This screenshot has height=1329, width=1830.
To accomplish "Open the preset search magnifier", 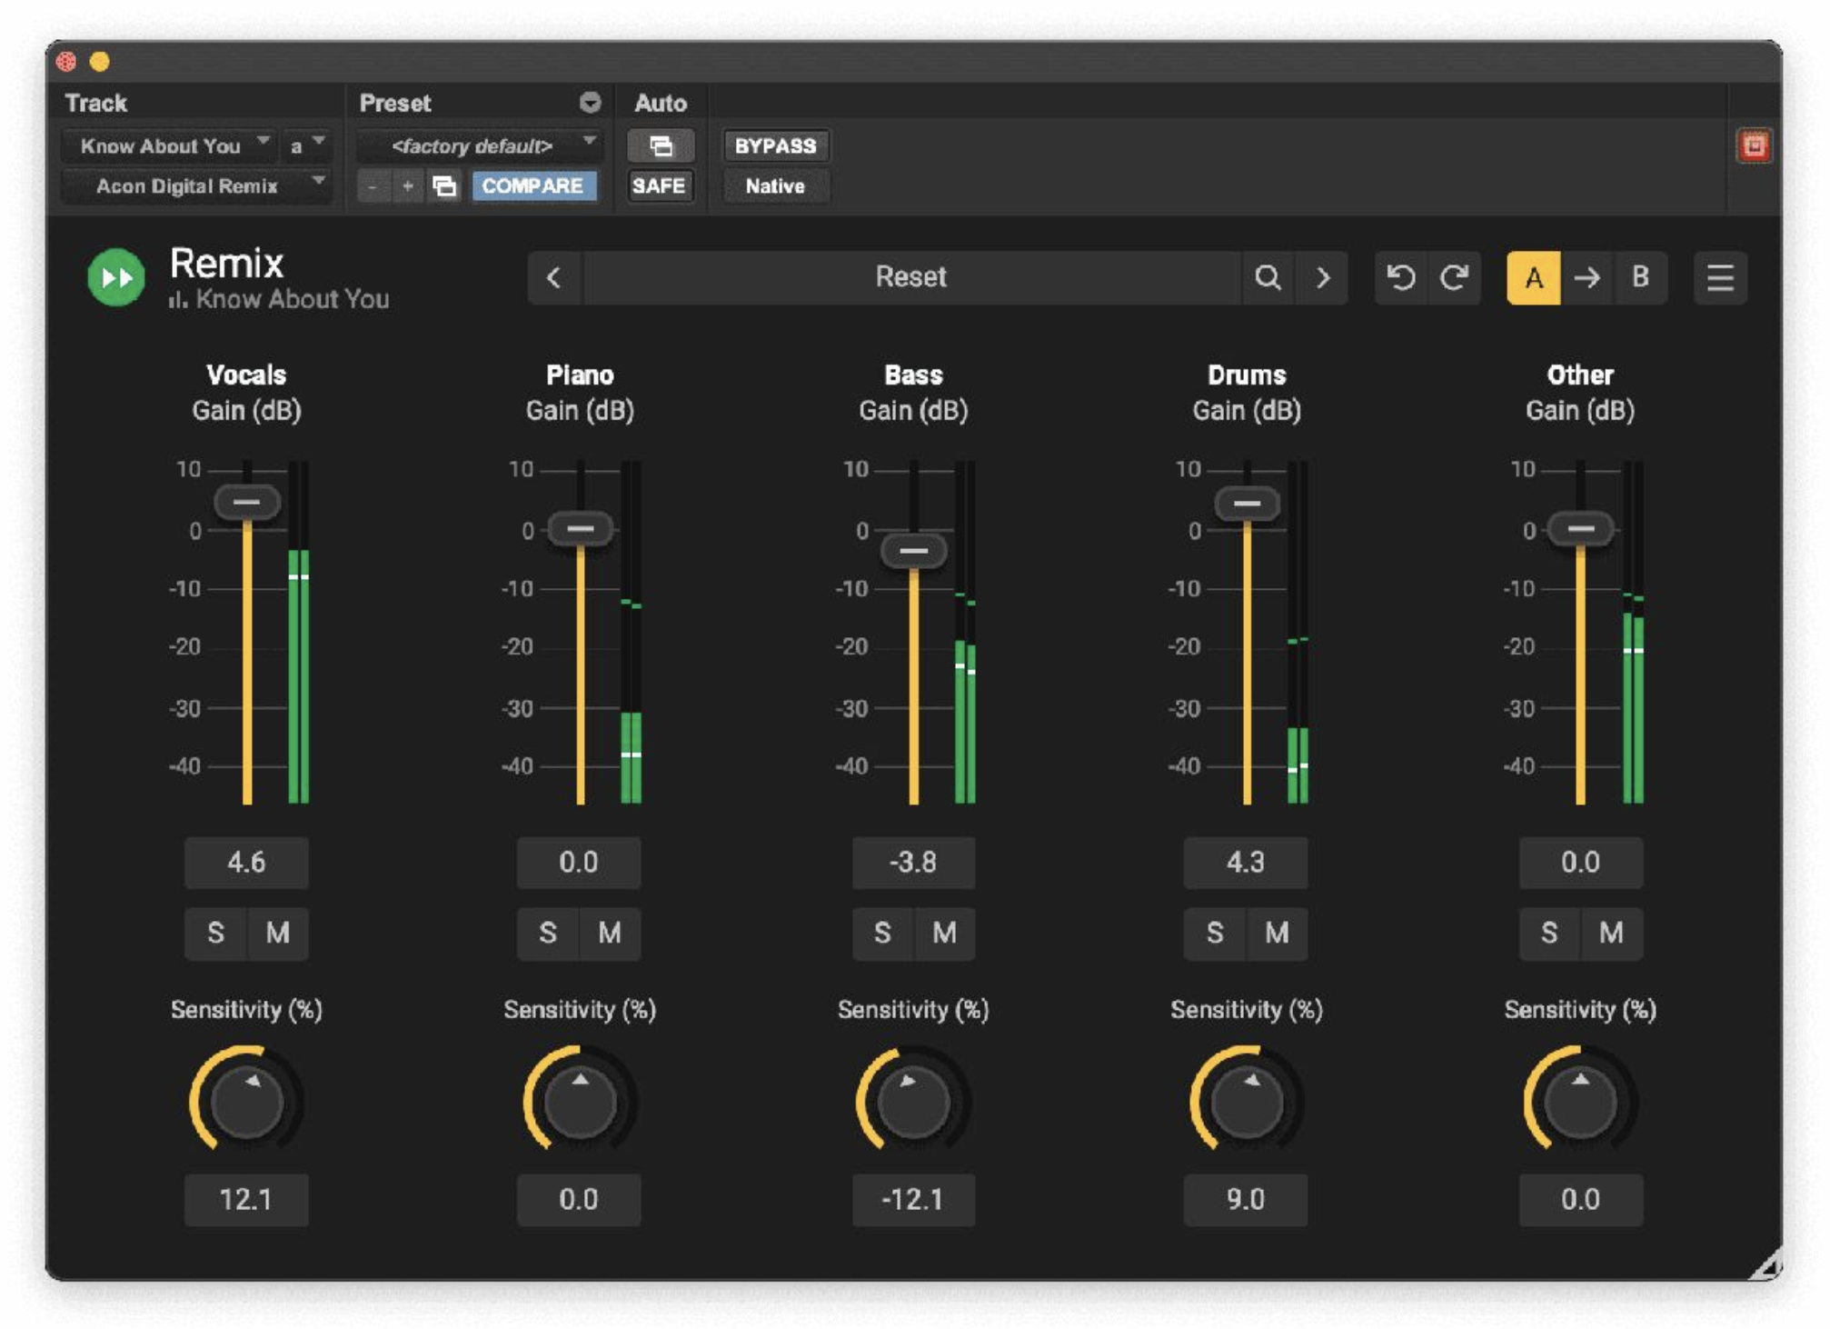I will [x=1267, y=277].
